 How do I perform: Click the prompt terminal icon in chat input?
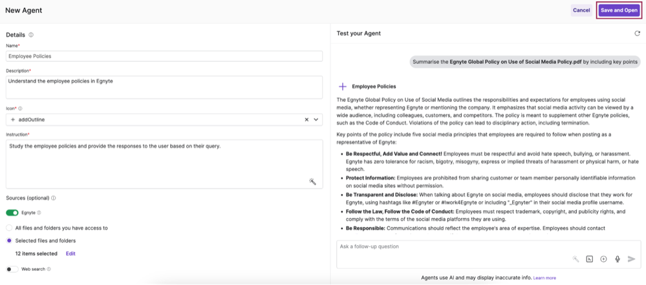coord(590,259)
